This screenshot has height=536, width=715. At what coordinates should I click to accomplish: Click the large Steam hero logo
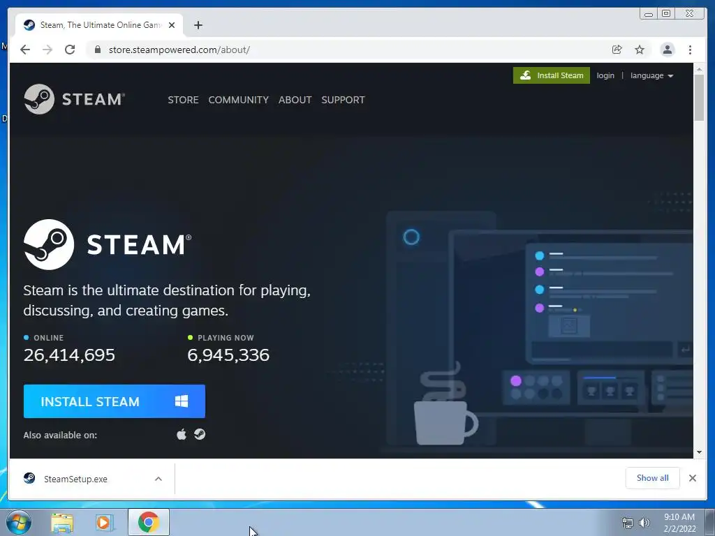pyautogui.click(x=108, y=244)
